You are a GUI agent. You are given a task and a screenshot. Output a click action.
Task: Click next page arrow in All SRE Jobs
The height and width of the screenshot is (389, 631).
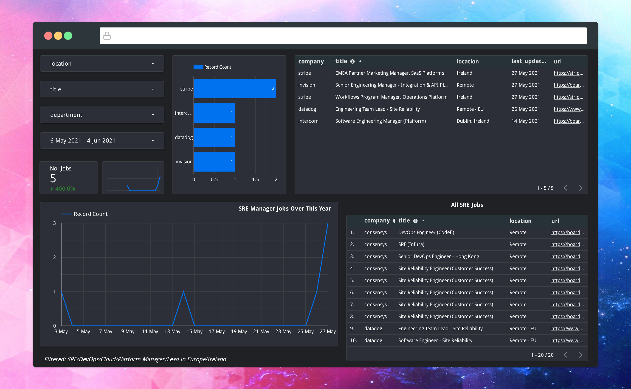click(x=581, y=355)
